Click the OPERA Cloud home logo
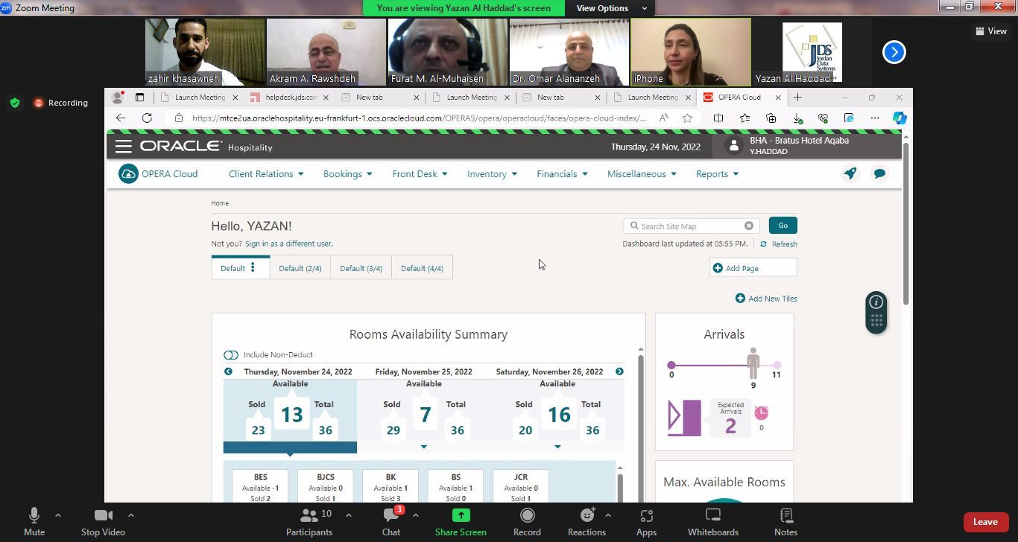1018x542 pixels. [158, 174]
